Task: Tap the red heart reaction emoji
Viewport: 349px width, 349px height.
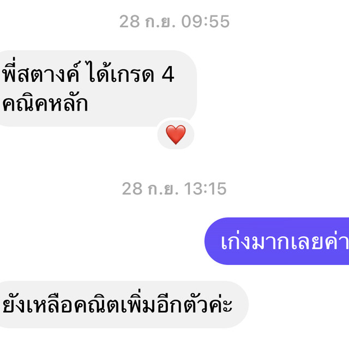Action: (176, 135)
